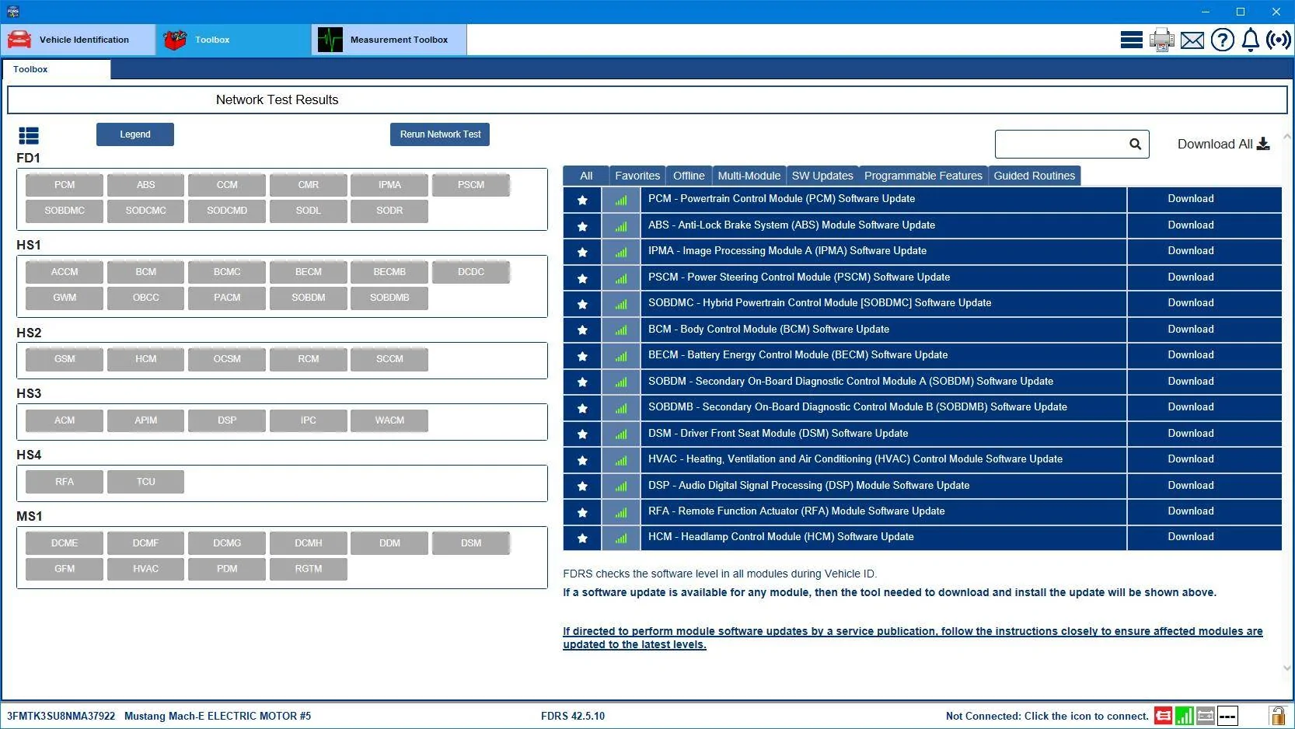This screenshot has height=729, width=1295.
Task: Toggle favorite star on BCM Software Update
Action: tap(582, 330)
